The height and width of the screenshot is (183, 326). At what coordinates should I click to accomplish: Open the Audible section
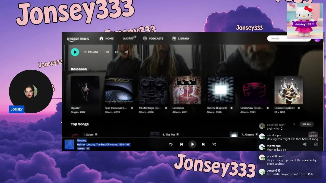coord(130,38)
